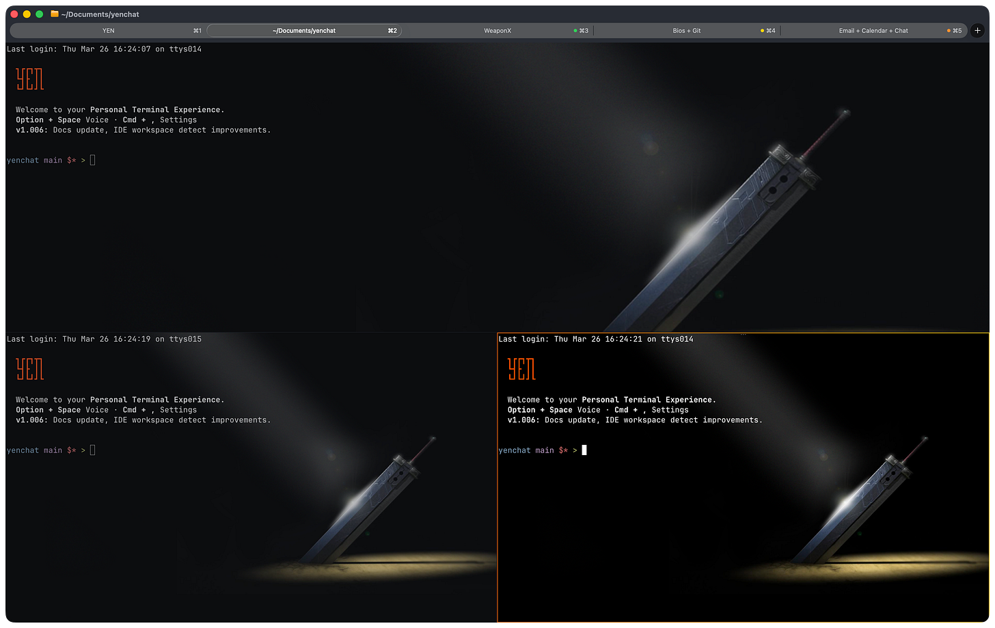The image size is (995, 628).
Task: Select the ~/Documents/yenchat tab
Action: (304, 31)
